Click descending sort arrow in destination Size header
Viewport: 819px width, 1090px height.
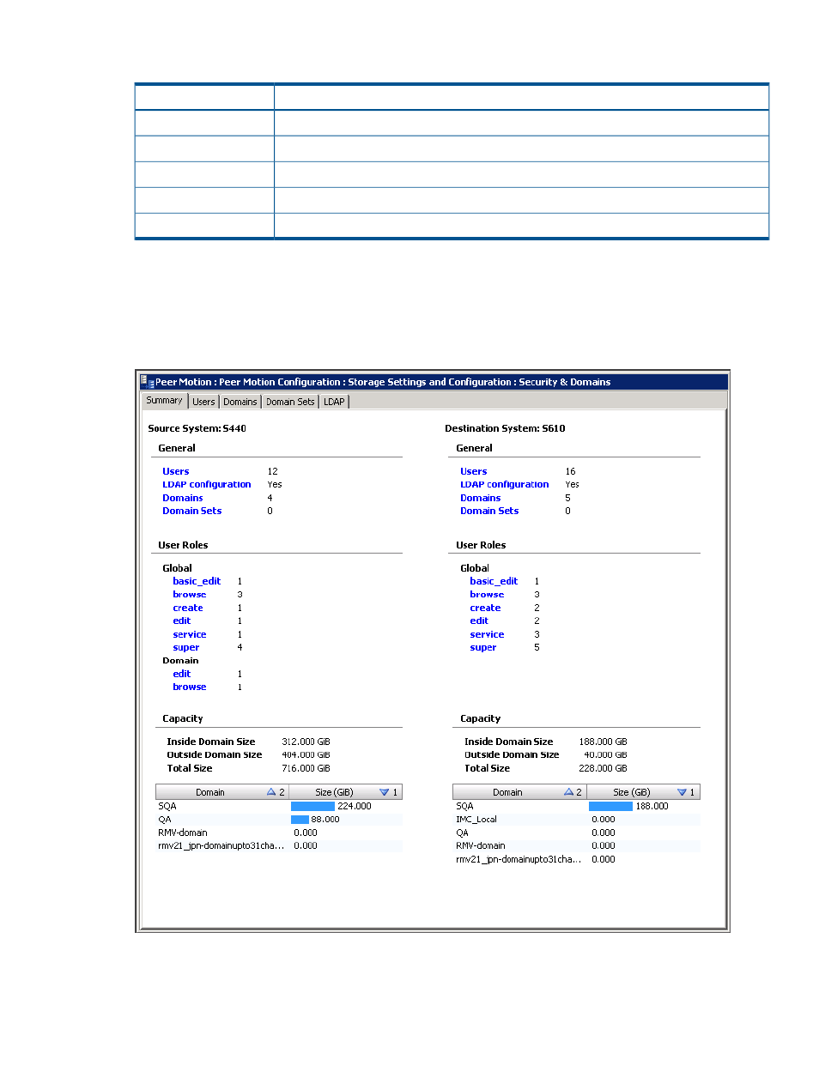click(x=682, y=792)
